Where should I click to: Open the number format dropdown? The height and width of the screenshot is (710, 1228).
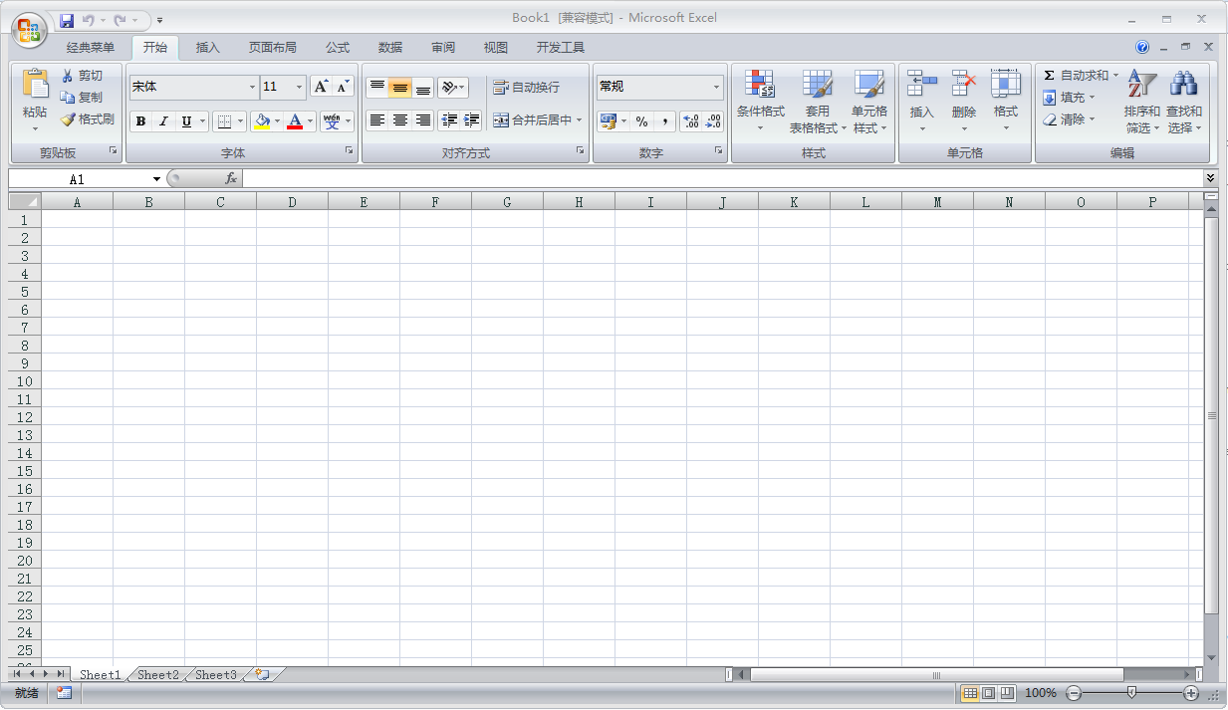coord(716,88)
